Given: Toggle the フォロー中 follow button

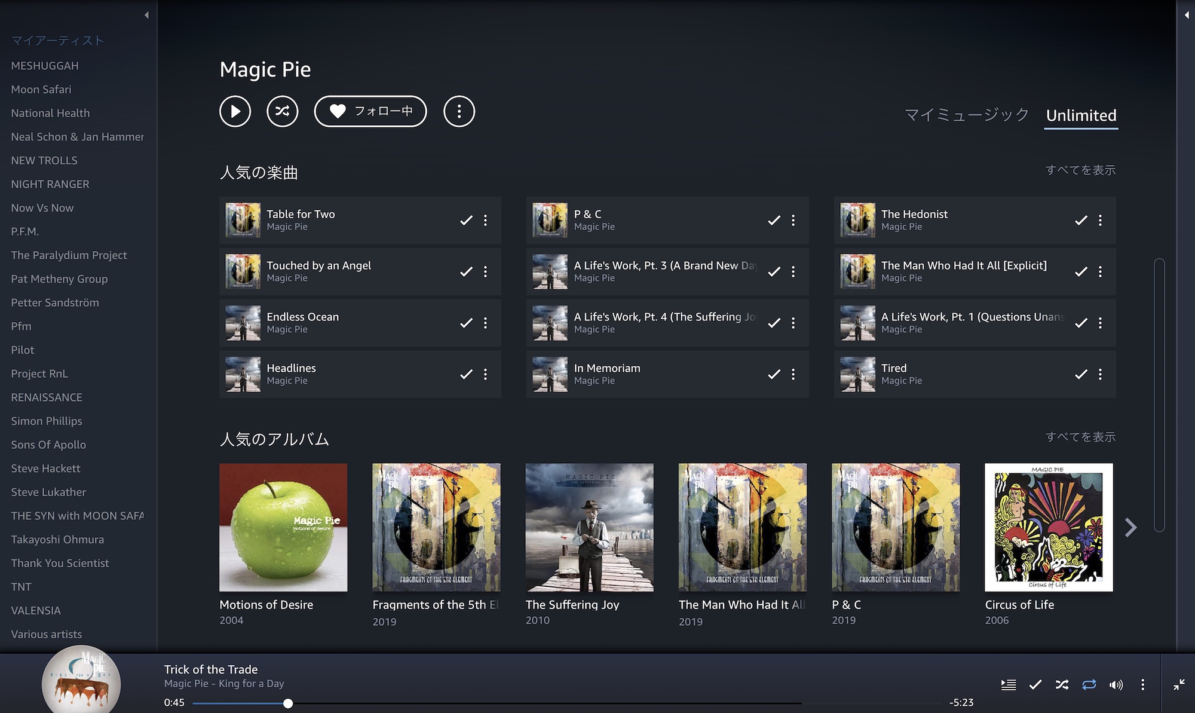Looking at the screenshot, I should pos(370,111).
